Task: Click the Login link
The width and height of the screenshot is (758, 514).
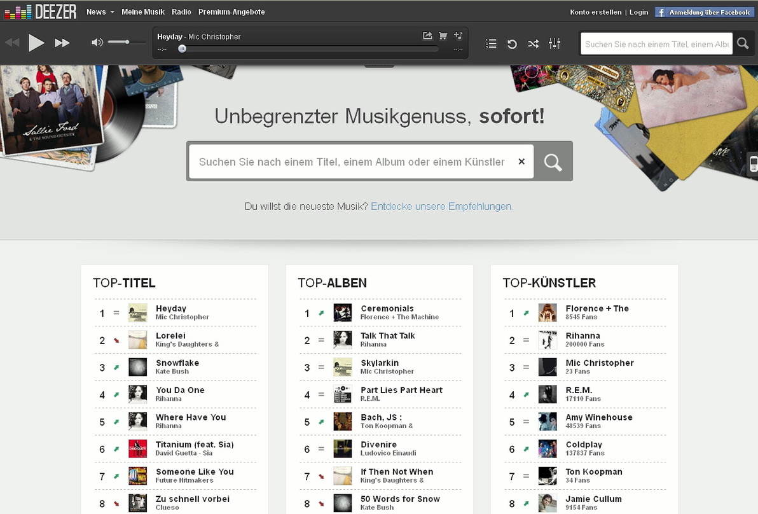Action: [638, 12]
